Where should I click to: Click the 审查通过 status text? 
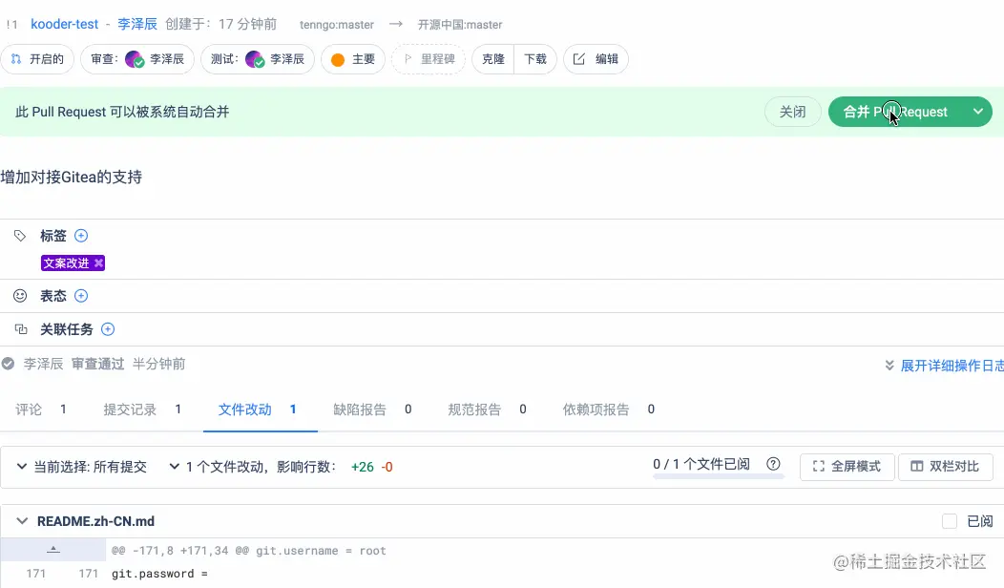pos(97,364)
